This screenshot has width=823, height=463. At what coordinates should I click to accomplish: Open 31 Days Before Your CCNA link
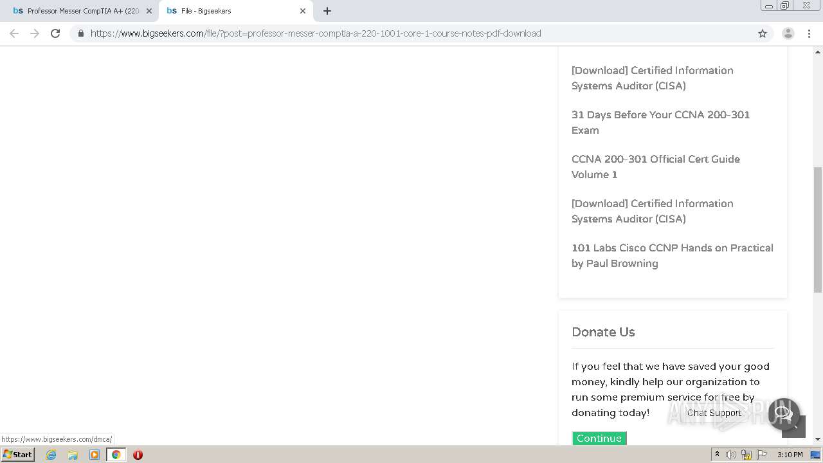click(660, 122)
